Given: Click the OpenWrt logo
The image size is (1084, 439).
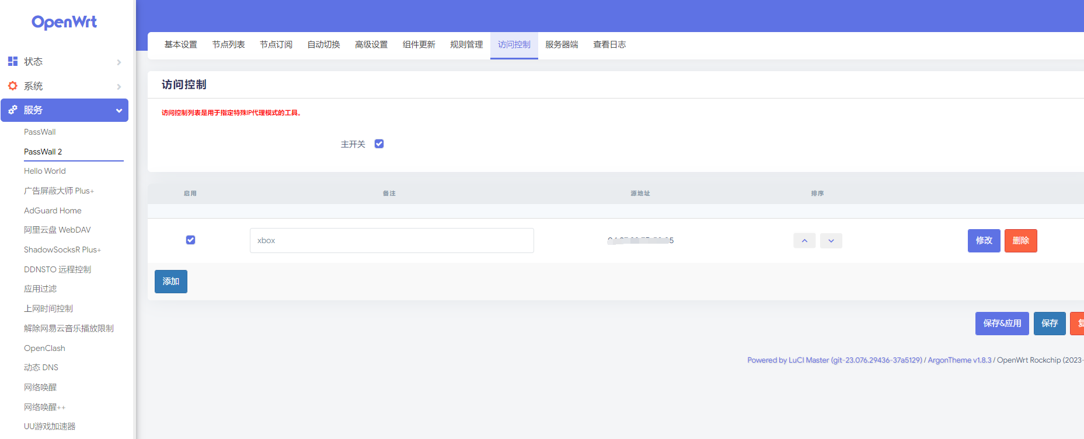Looking at the screenshot, I should tap(64, 22).
